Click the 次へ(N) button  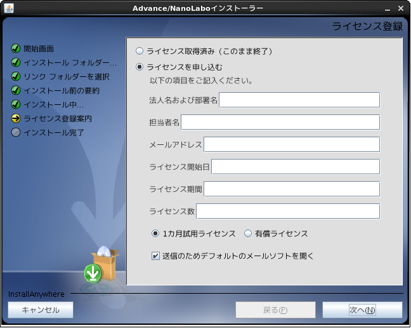362,310
